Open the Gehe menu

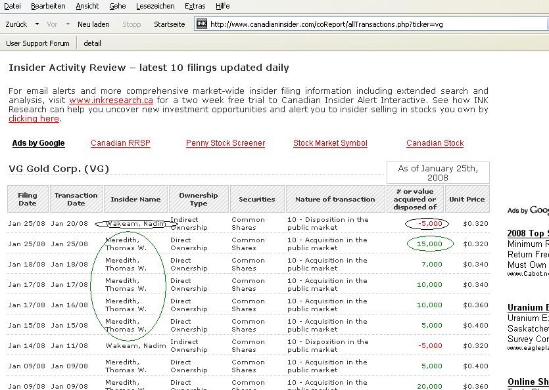(x=117, y=6)
